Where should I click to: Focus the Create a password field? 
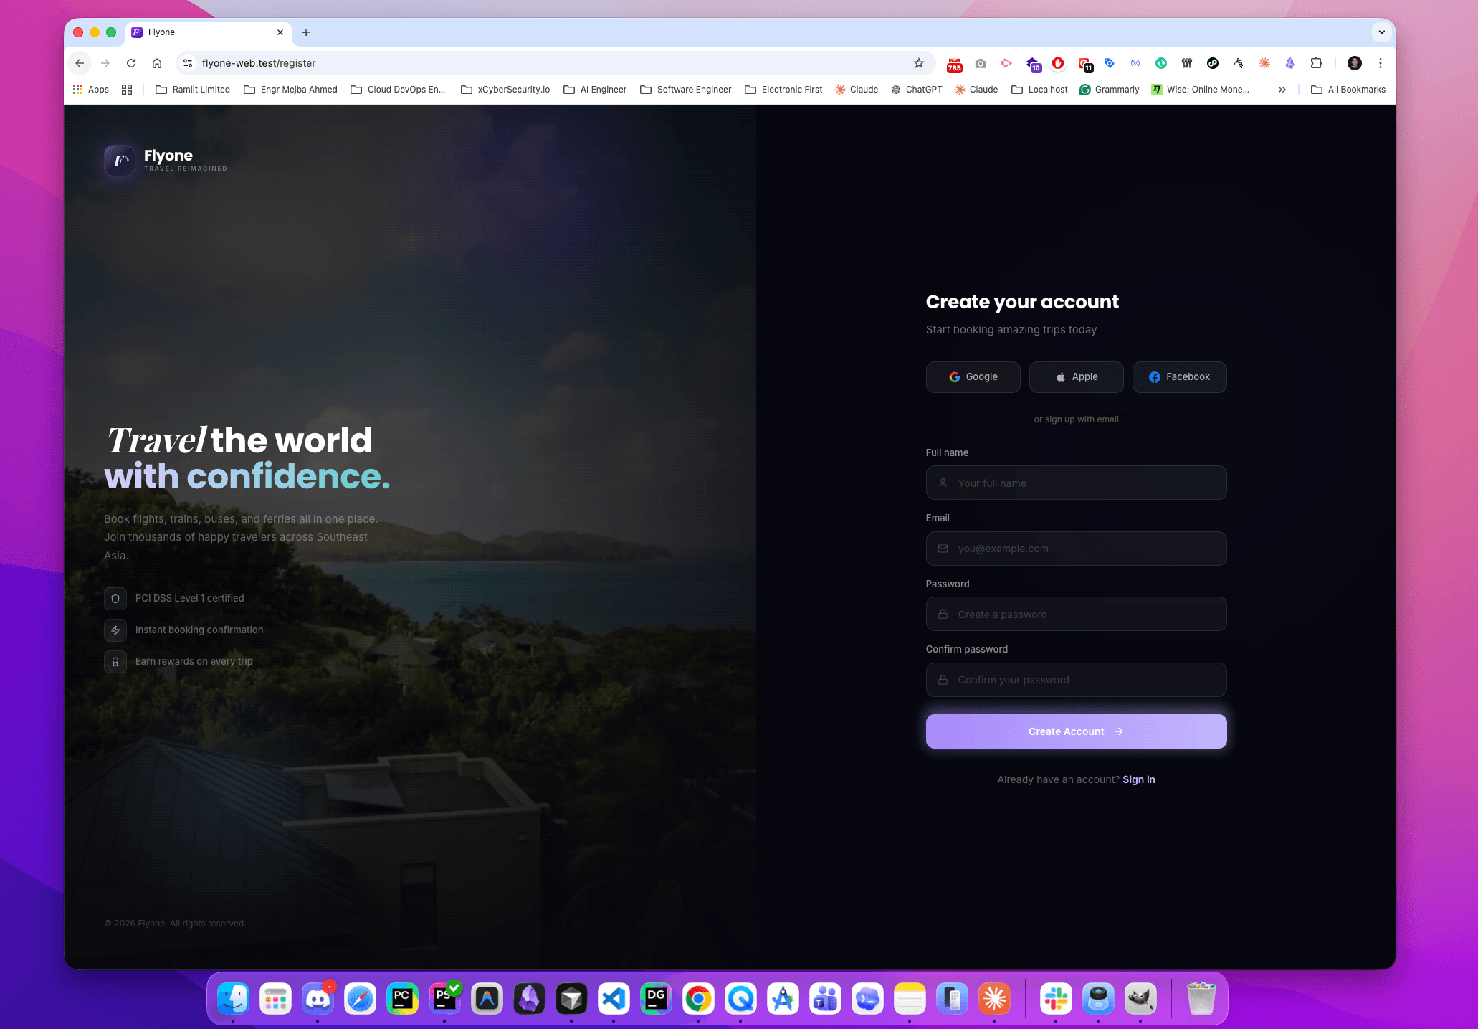point(1076,615)
